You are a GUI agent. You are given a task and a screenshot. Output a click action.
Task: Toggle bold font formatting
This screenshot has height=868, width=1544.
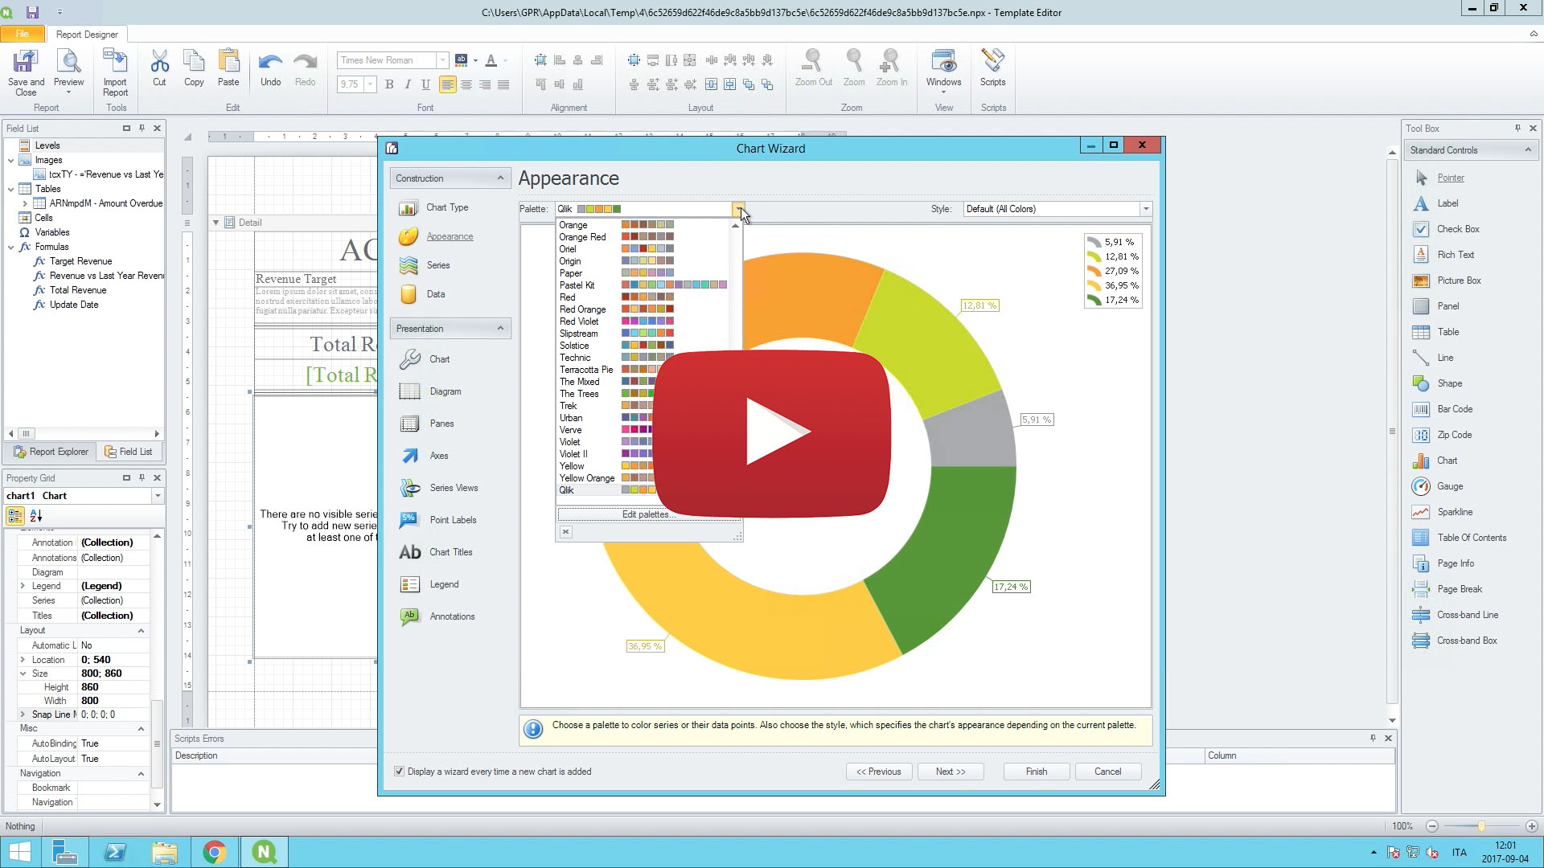point(389,84)
